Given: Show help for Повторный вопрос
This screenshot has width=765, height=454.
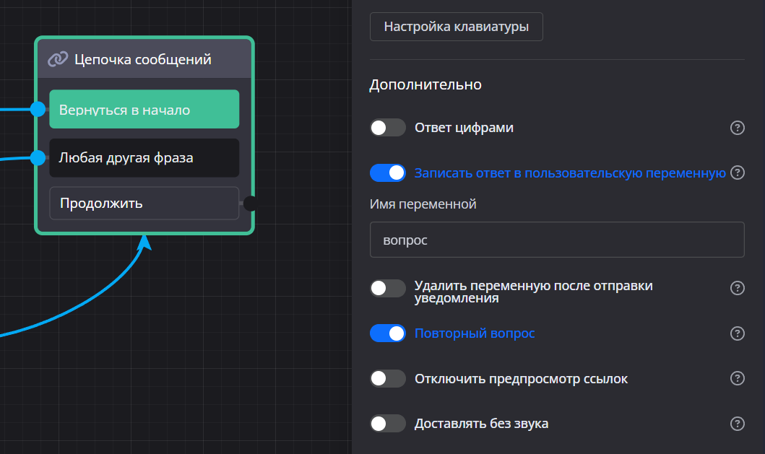Looking at the screenshot, I should pyautogui.click(x=737, y=333).
